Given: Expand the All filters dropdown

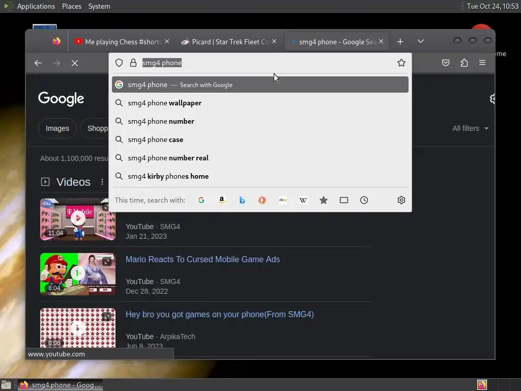Looking at the screenshot, I should point(470,128).
